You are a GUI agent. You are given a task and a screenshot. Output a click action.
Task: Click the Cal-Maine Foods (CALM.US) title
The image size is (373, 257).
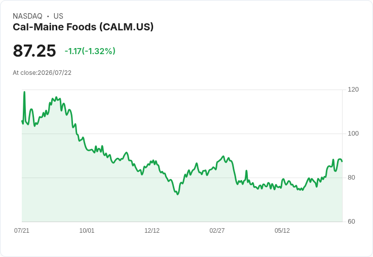pos(83,27)
